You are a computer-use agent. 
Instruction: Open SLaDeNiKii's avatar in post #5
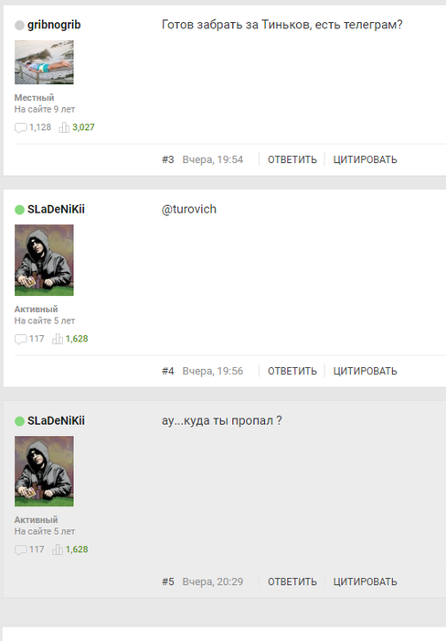point(44,471)
